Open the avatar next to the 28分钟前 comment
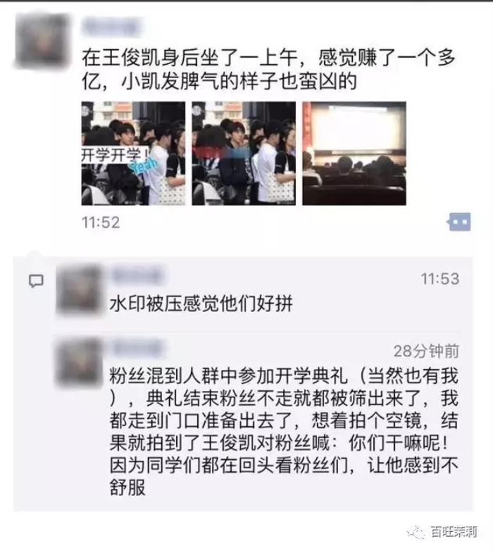Screen dimensions: 493x553 tap(79, 361)
